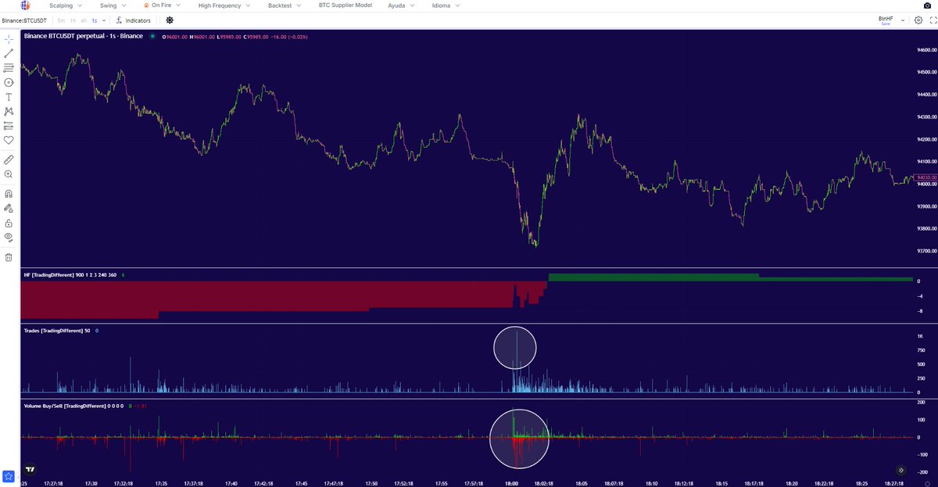
Task: Click the star favorites toolbar button
Action: pos(9,475)
